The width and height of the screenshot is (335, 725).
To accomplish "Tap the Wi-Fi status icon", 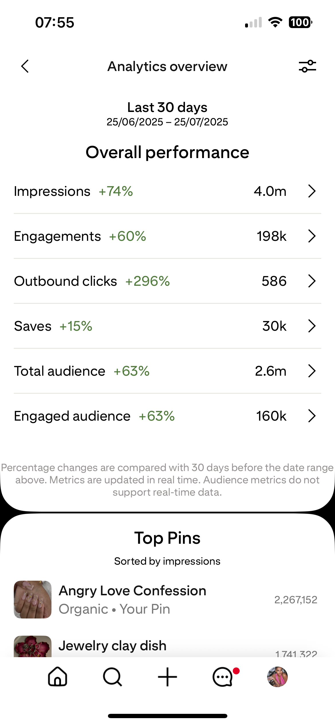I will pos(275,22).
